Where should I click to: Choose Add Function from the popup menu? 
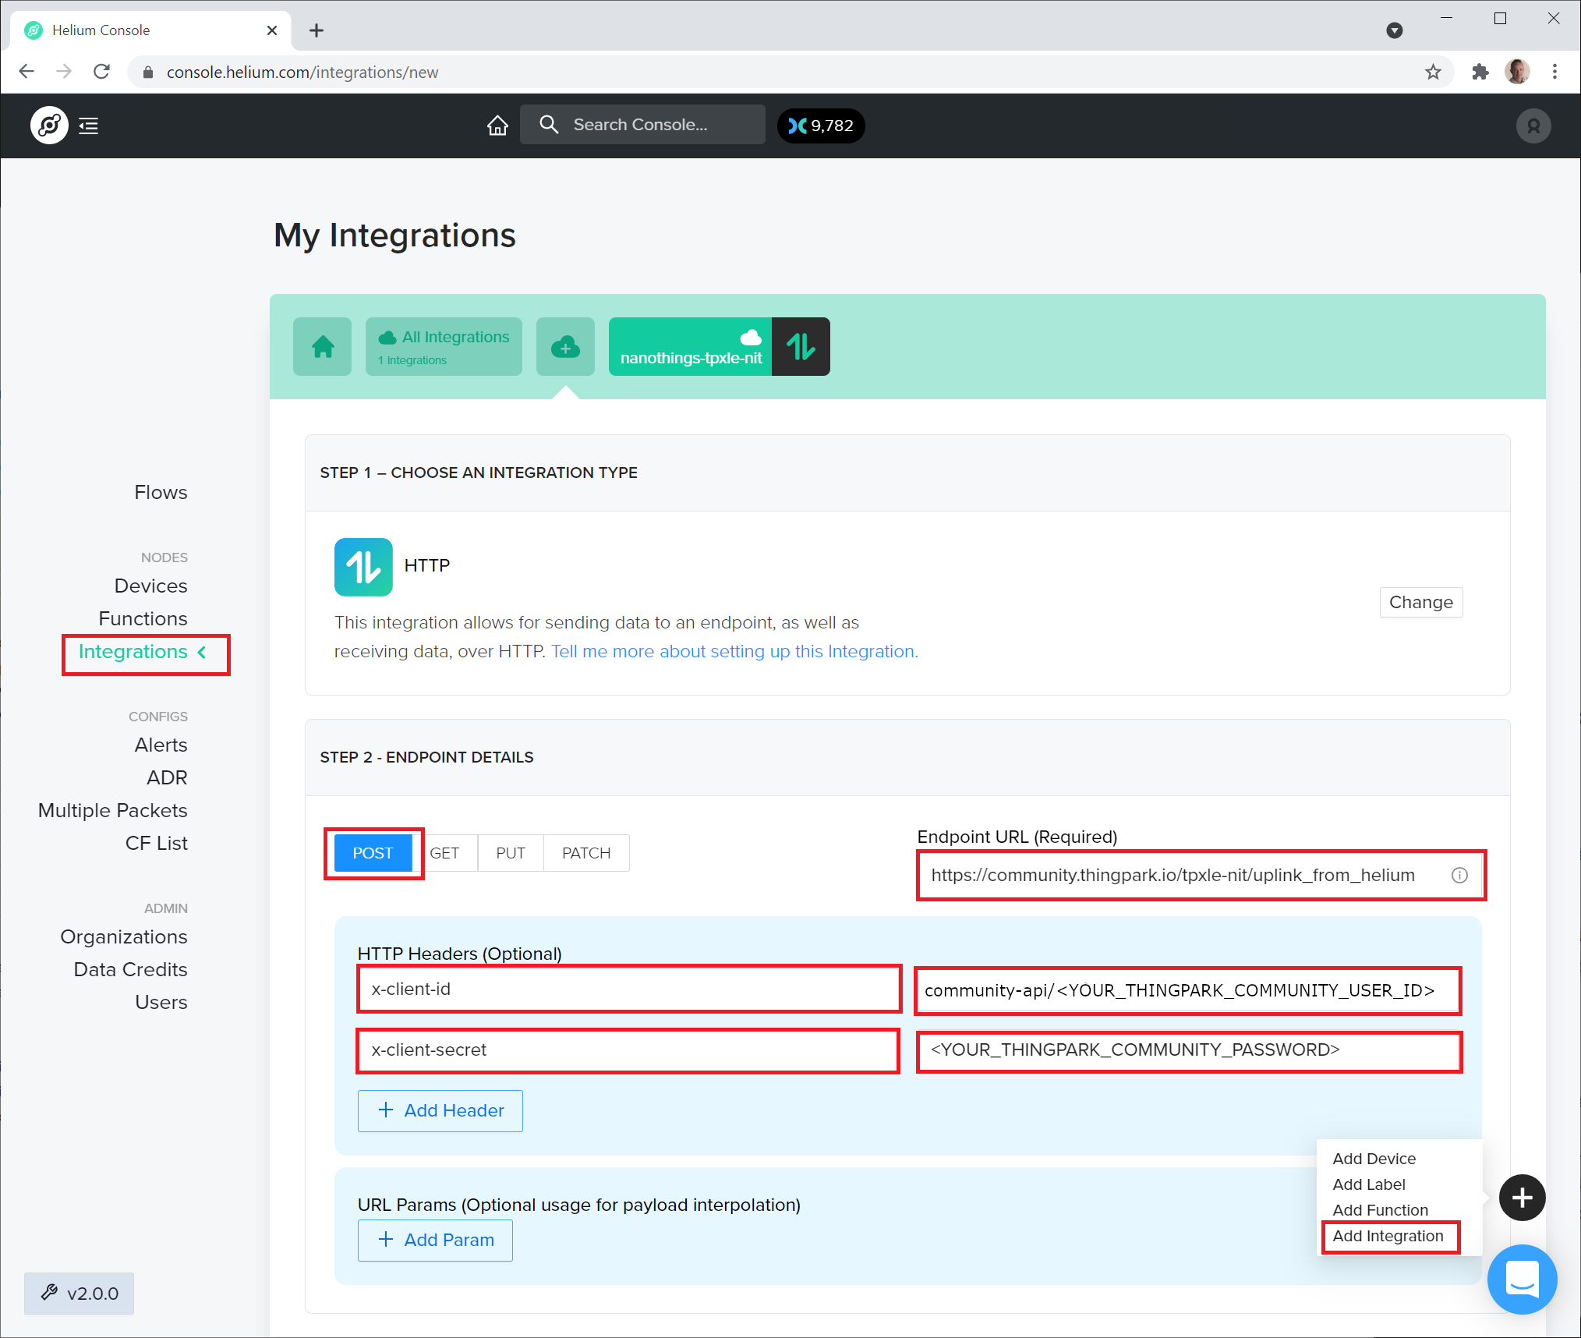1380,1210
